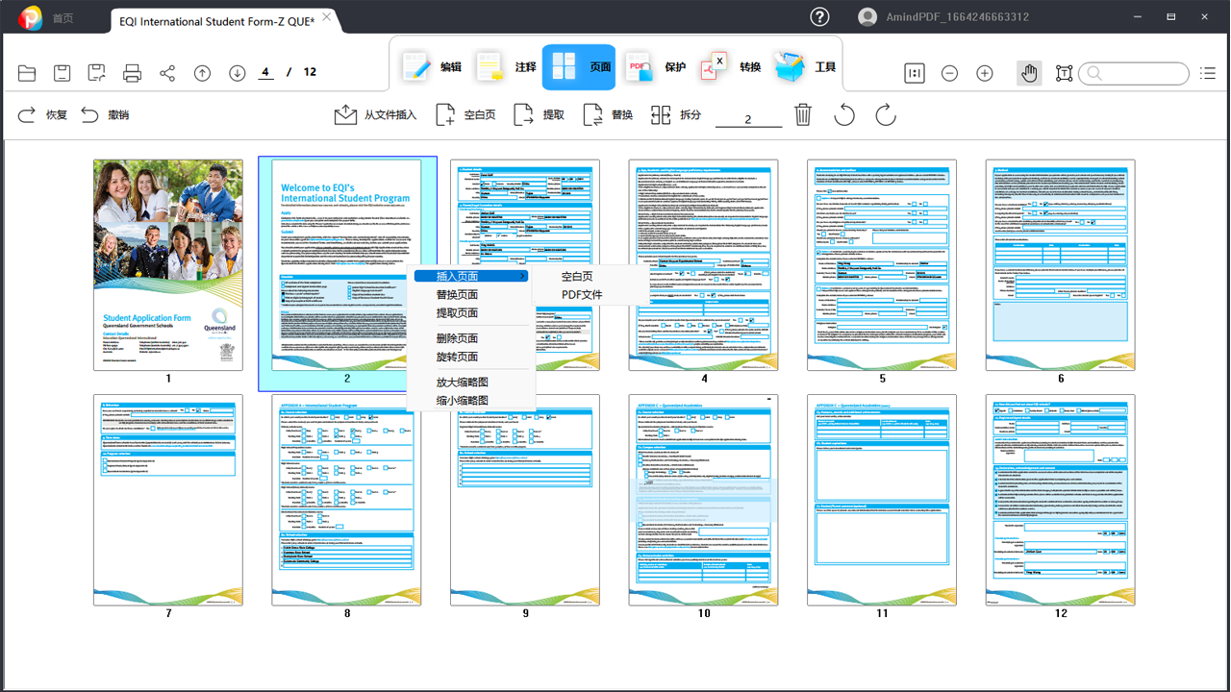Click the Share icon
1231x692 pixels.
point(167,73)
